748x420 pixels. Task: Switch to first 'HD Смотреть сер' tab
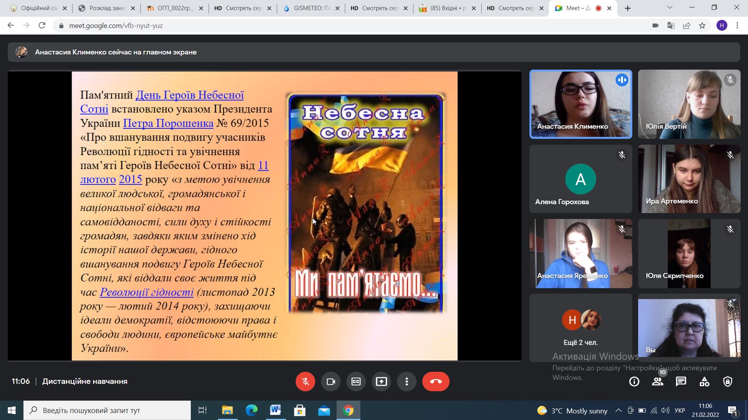click(x=243, y=8)
